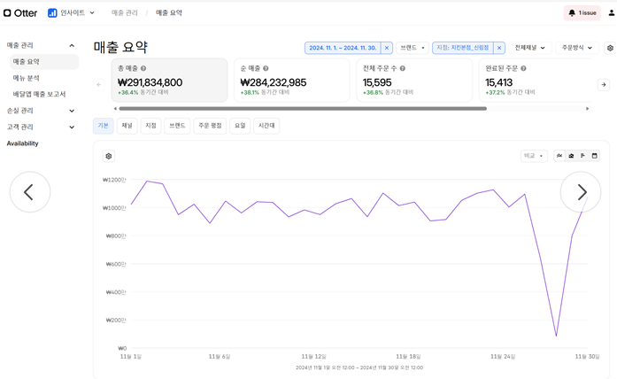617x379 pixels.
Task: Nudge the metrics scrollbar right with its small arrow
Action: click(588, 109)
